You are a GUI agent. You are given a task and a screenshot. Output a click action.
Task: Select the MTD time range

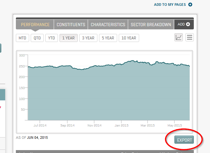coord(22,38)
